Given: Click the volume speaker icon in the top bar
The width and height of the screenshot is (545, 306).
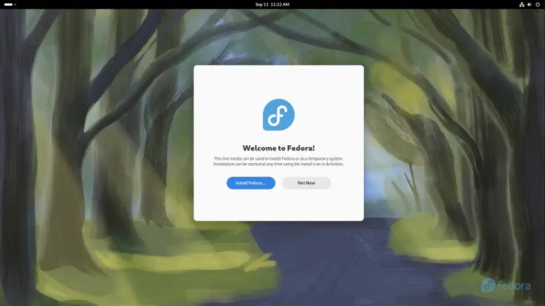Looking at the screenshot, I should click(x=529, y=4).
